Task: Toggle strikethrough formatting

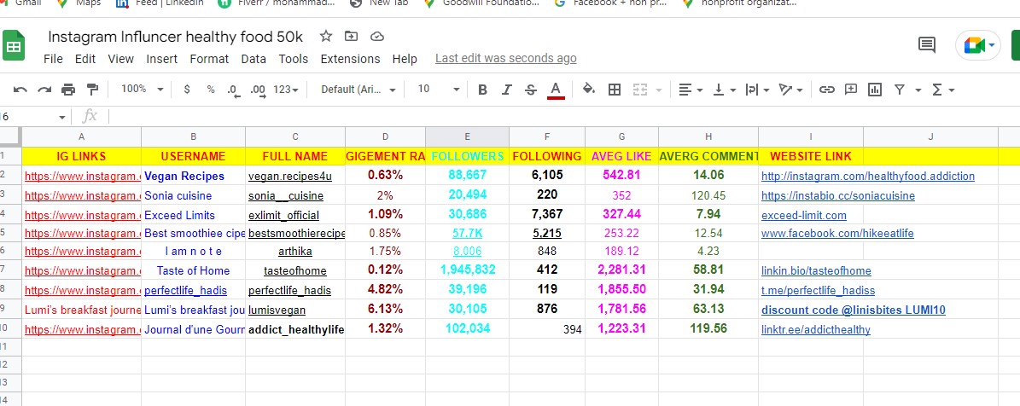Action: pos(530,90)
